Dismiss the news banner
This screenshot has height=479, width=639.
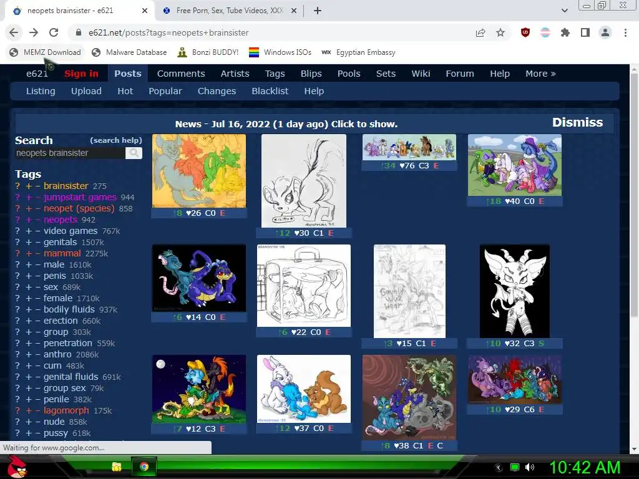577,122
